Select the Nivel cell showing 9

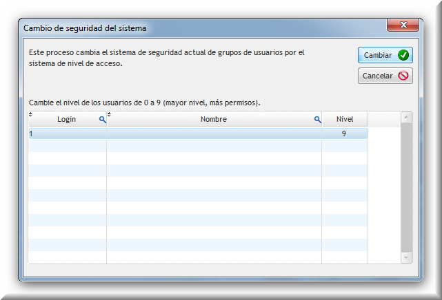(343, 133)
